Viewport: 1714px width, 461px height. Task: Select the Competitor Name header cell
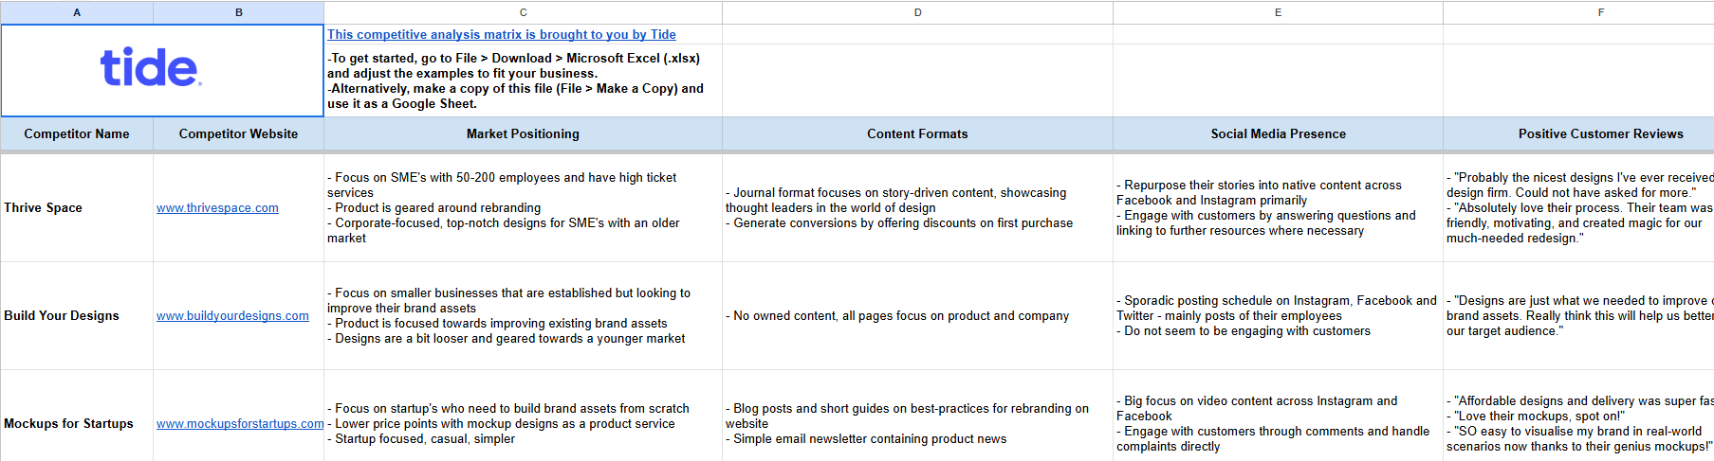[x=77, y=133]
